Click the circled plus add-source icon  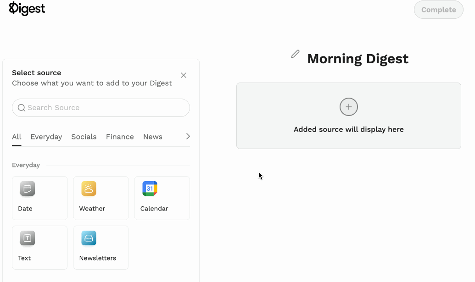[348, 107]
